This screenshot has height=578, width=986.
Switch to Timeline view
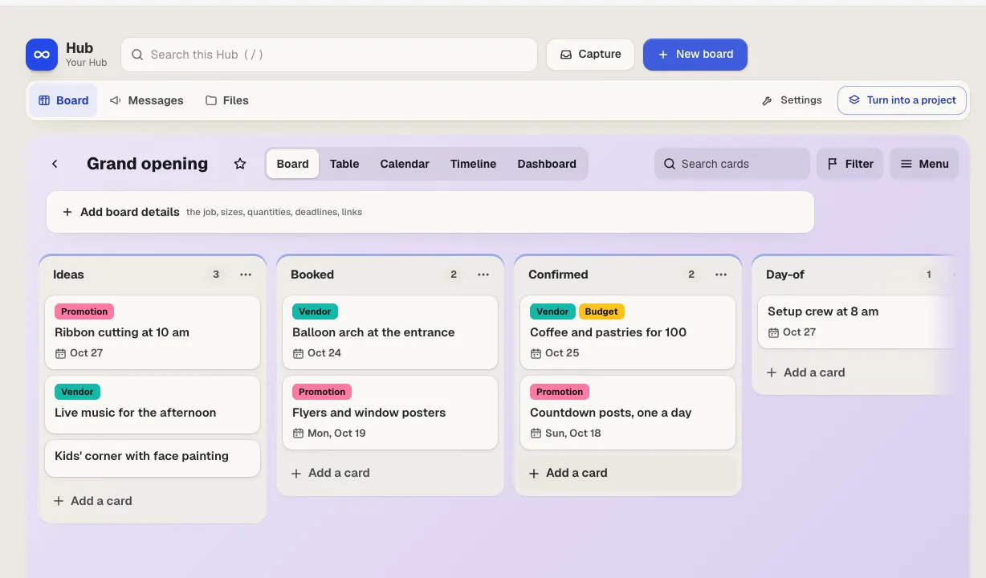473,164
